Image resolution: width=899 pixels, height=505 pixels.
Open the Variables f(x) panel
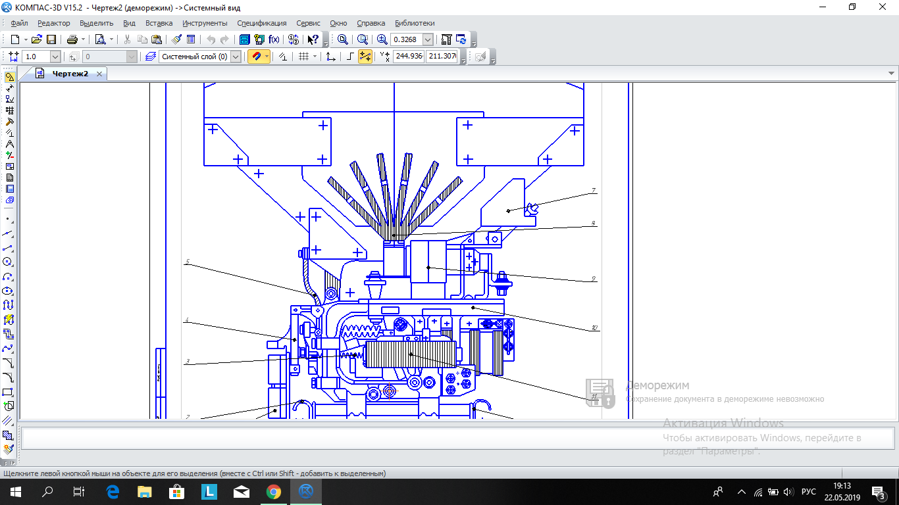point(274,39)
